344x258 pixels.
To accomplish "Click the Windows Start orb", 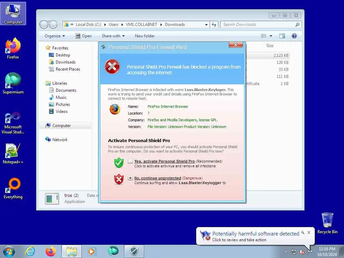I will [9, 251].
